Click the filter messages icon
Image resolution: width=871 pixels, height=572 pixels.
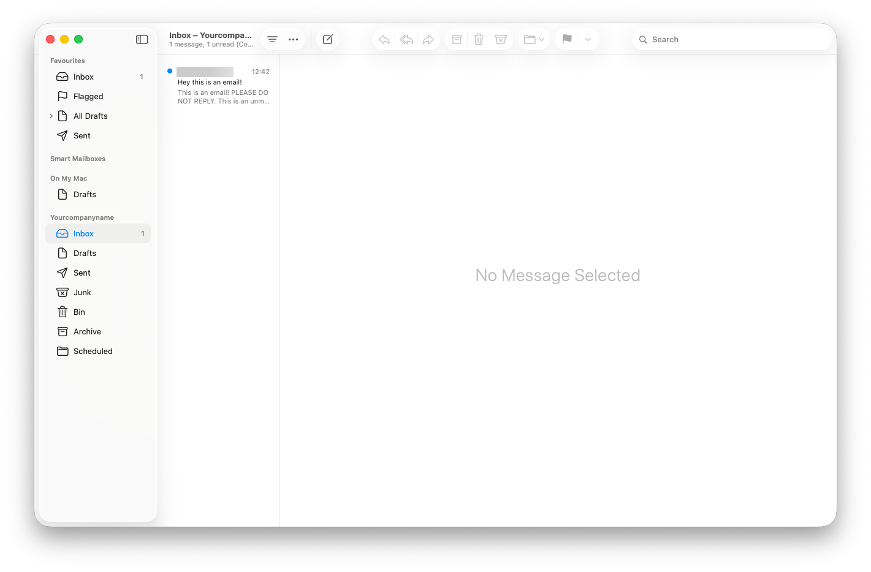click(x=272, y=39)
